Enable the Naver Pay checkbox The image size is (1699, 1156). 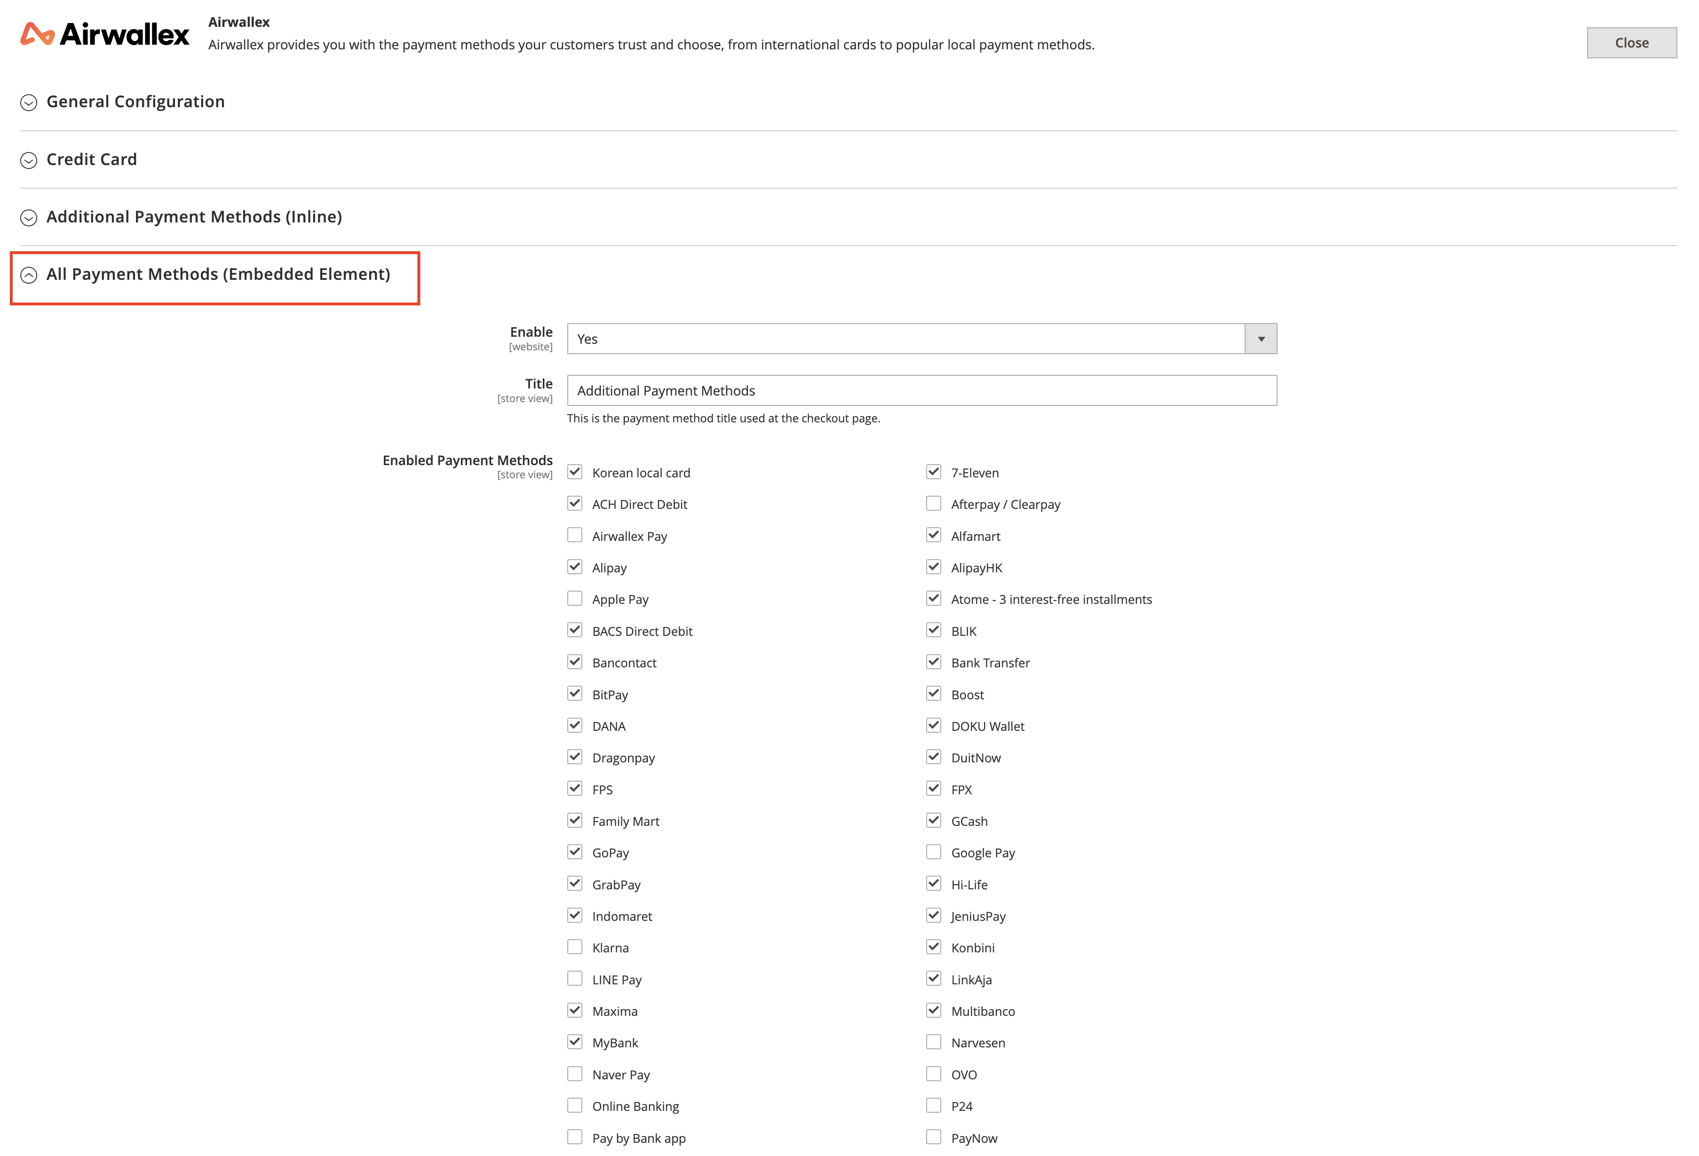point(575,1074)
